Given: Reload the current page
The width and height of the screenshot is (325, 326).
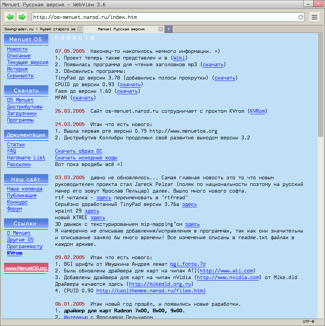Looking at the screenshot, I should [x=301, y=17].
